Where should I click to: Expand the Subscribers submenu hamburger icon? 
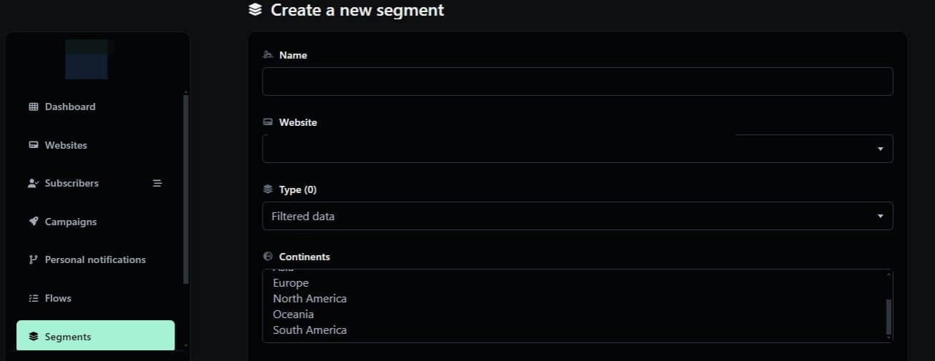(x=158, y=183)
